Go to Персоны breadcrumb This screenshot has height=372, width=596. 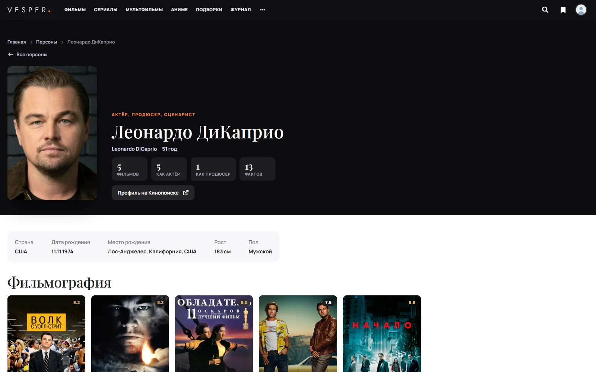click(x=47, y=42)
